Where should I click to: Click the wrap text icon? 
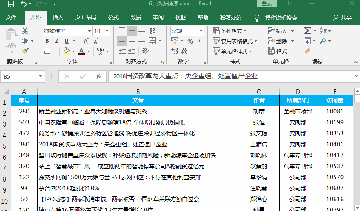[153, 31]
